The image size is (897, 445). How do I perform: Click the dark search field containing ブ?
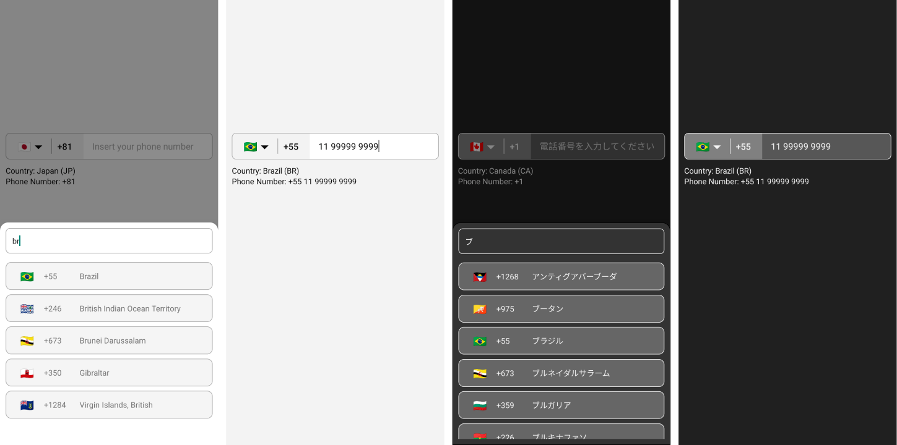point(561,241)
